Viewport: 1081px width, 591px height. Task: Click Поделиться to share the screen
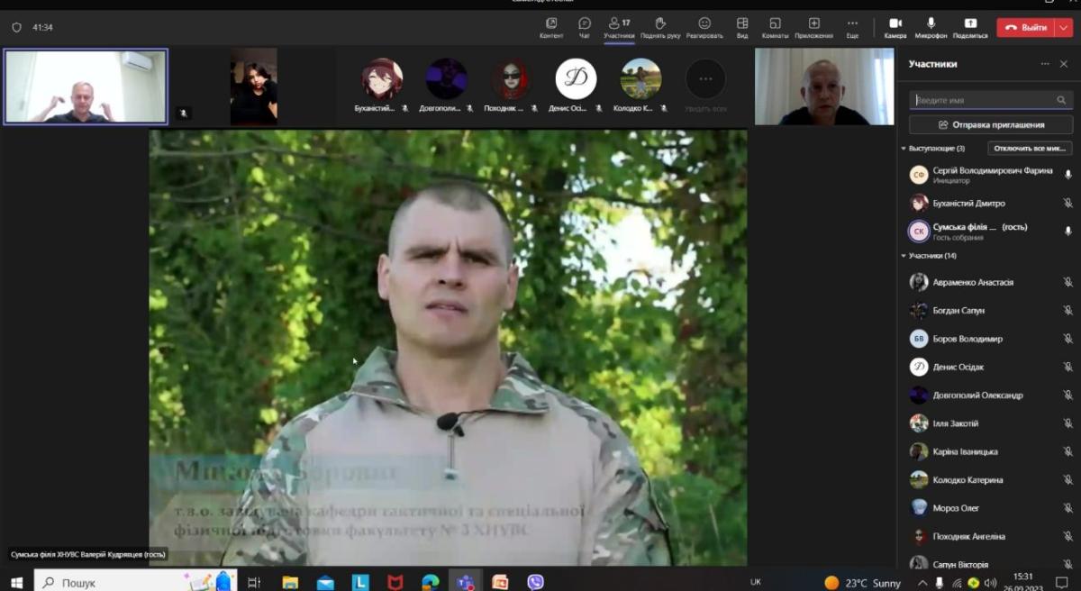(x=970, y=27)
